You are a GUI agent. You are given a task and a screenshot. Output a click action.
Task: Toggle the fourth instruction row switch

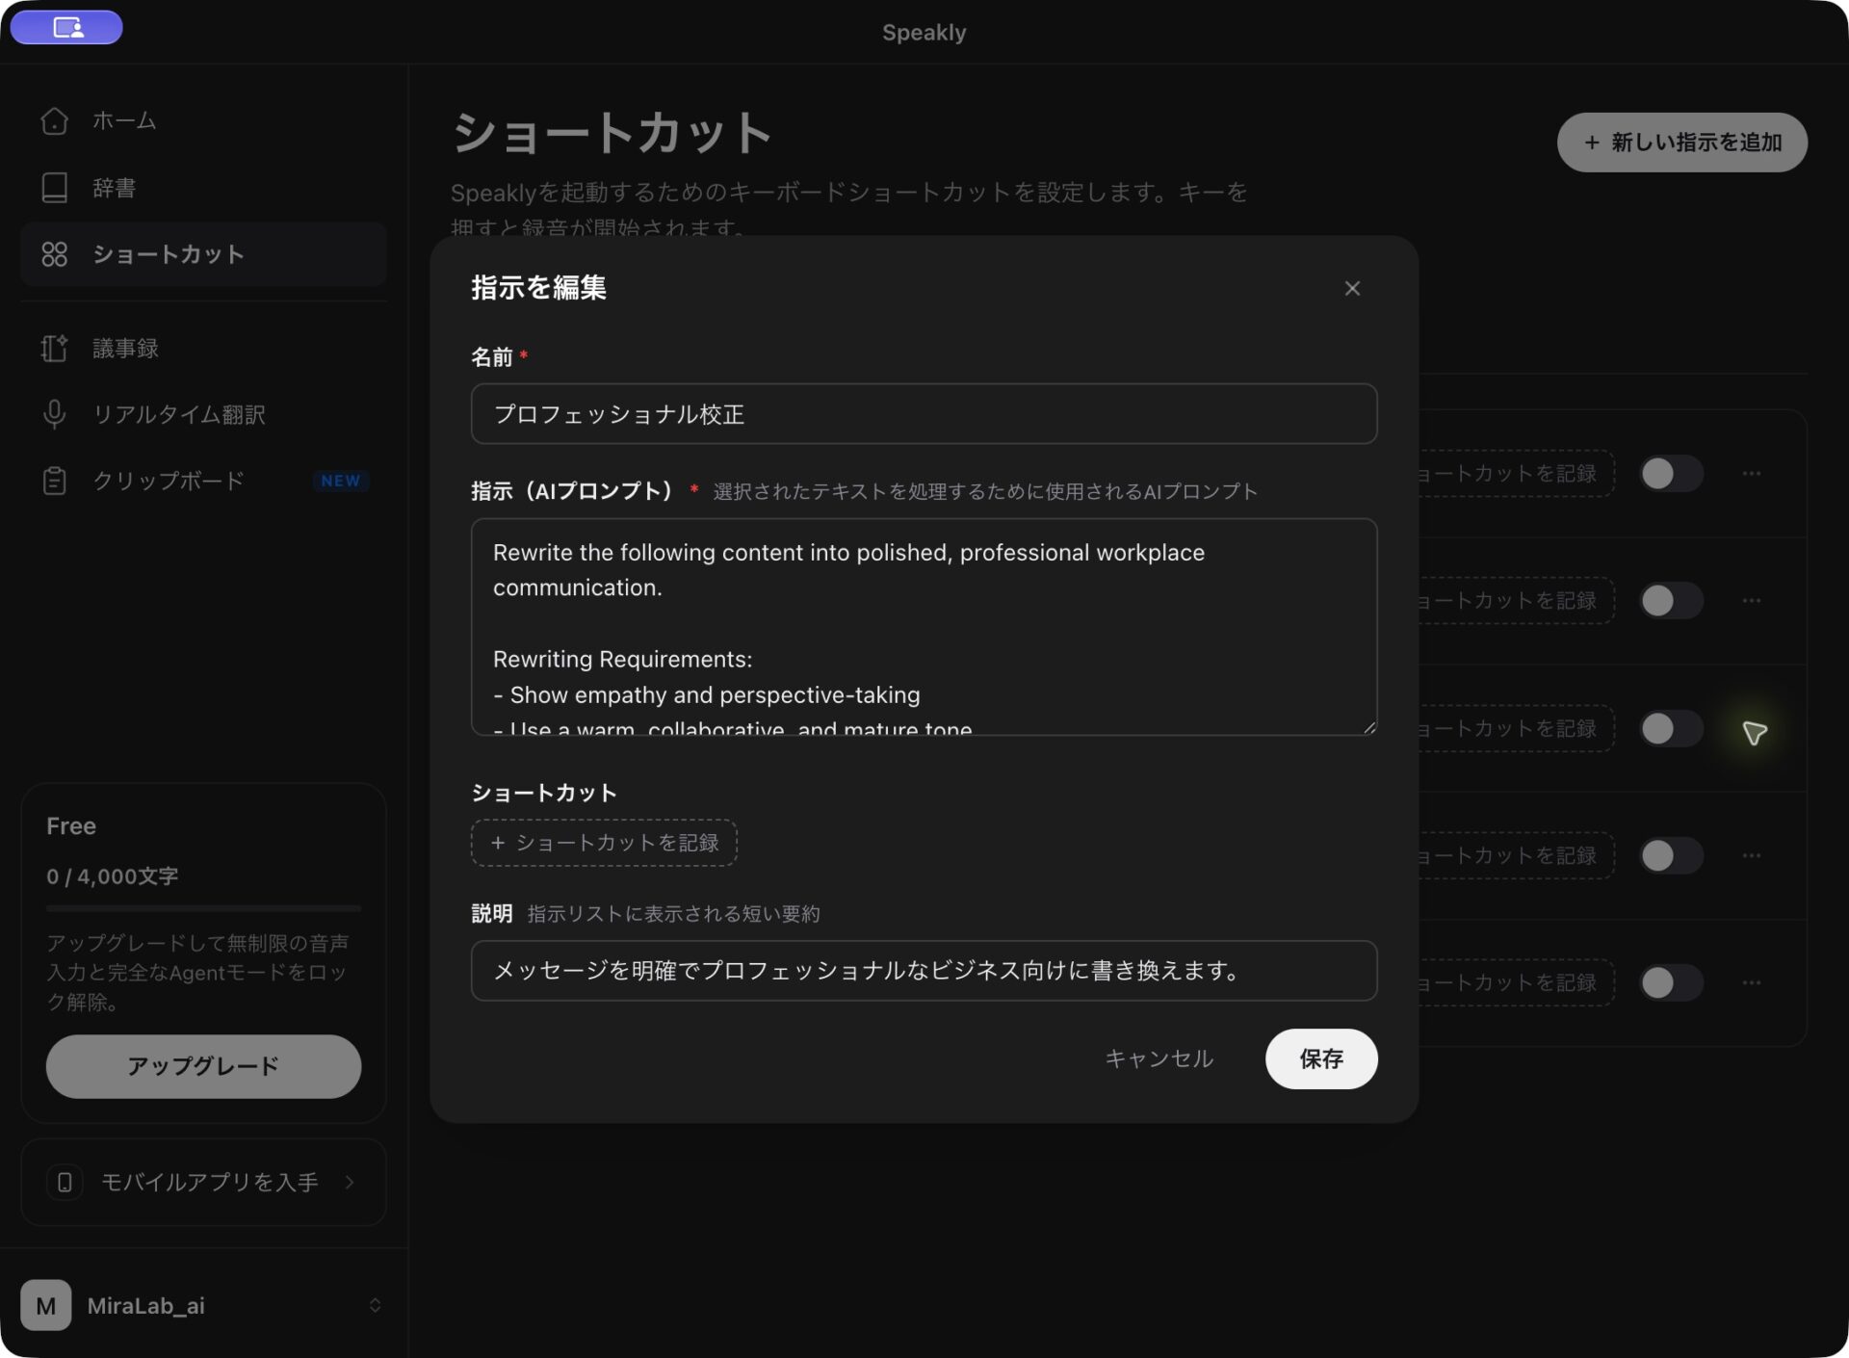tap(1672, 856)
